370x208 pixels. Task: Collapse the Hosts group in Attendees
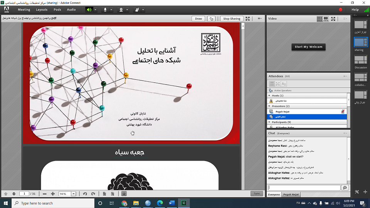269,96
